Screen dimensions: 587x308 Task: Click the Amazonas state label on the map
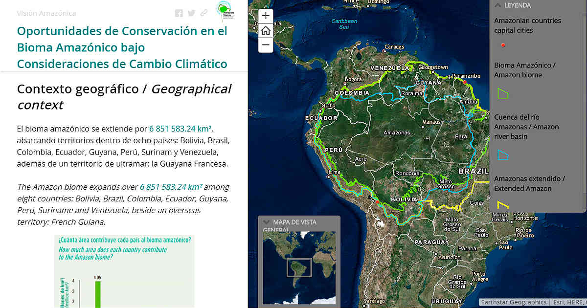(x=396, y=132)
